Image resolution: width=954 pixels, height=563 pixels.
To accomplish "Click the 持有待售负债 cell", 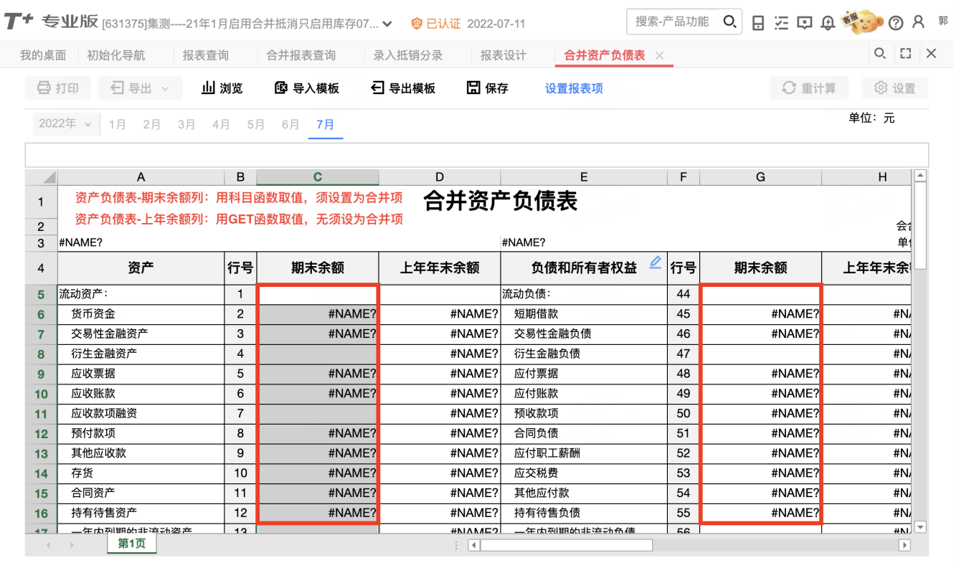I will (584, 513).
